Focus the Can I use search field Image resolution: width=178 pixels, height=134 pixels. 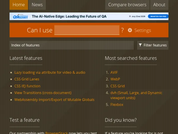87,30
